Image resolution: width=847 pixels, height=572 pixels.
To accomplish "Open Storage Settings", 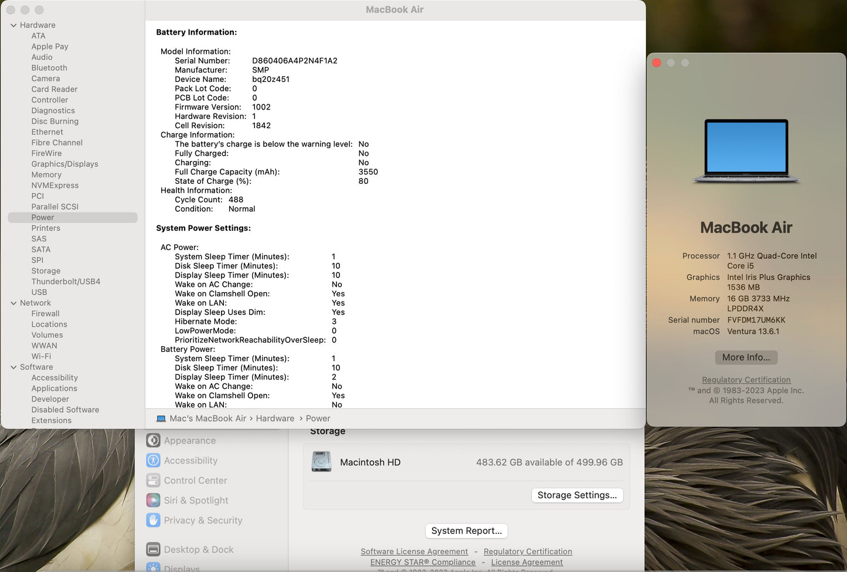I will tap(577, 495).
